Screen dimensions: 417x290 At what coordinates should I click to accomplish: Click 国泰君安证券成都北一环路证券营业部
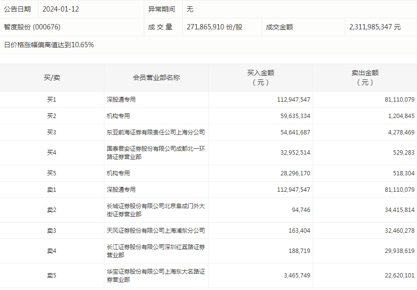[156, 153]
